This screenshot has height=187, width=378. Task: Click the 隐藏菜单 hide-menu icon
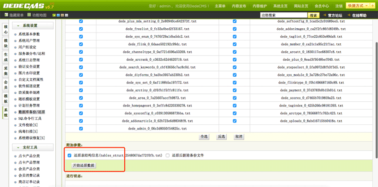tap(6, 15)
